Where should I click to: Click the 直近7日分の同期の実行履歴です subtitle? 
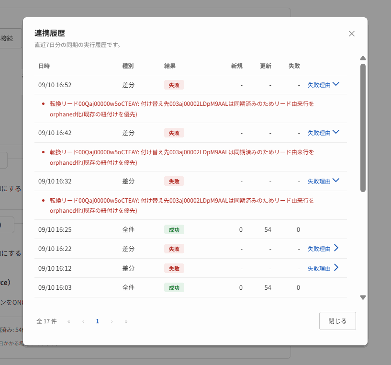(78, 45)
